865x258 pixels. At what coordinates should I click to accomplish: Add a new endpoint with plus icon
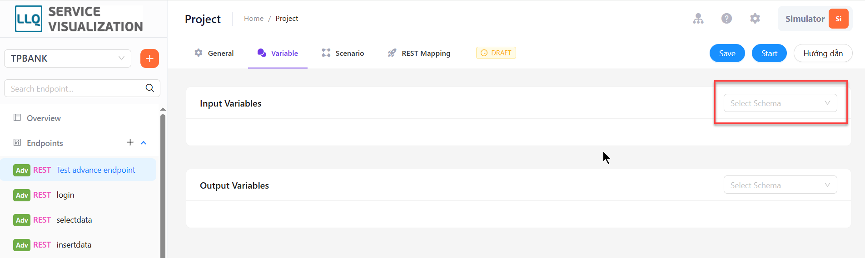point(130,142)
